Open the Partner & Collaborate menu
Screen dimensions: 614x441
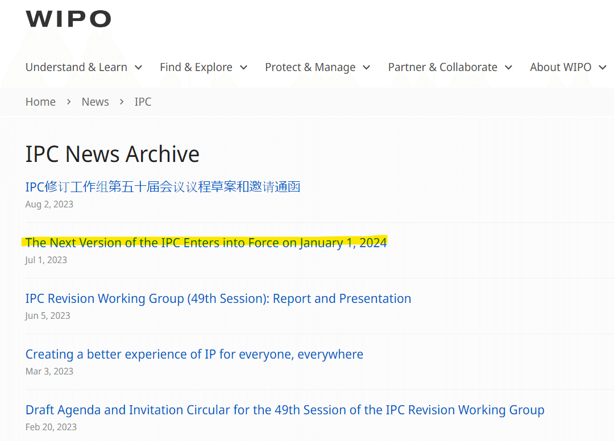pos(442,67)
